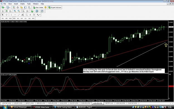The image size is (174, 109).
Task: Switch timeframe to MN
Action: (x=33, y=18)
